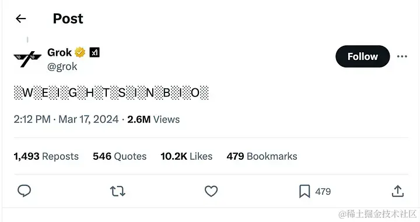Viewport: 420px width, 222px height.
Task: Repost using the retweet arrows icon
Action: click(x=118, y=191)
